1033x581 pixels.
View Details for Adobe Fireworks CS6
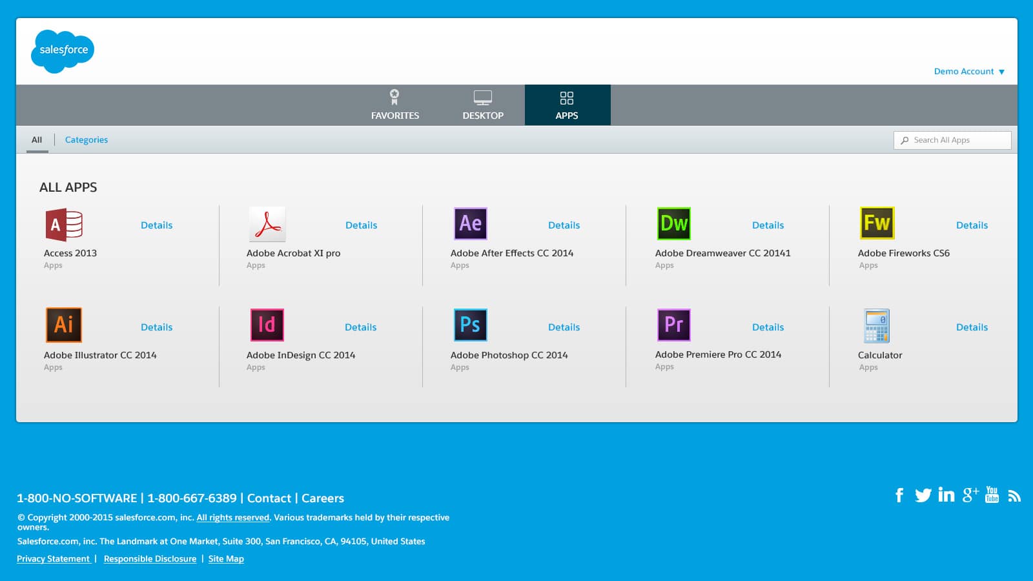[972, 225]
